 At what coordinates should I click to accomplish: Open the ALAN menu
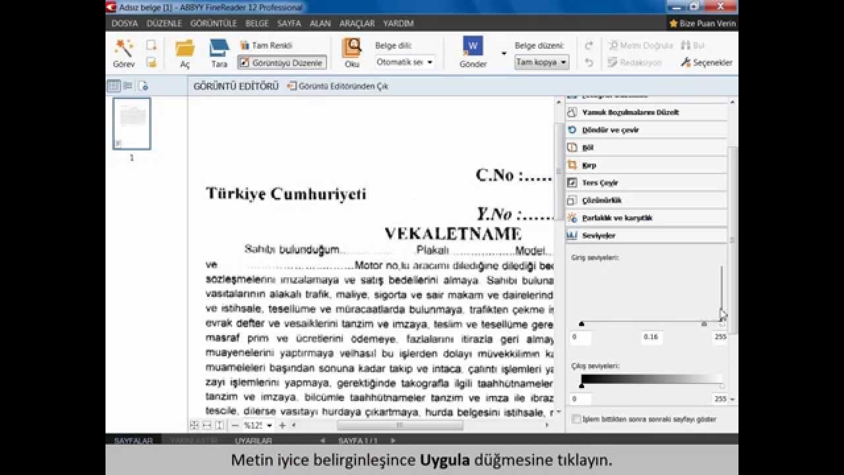(x=320, y=23)
